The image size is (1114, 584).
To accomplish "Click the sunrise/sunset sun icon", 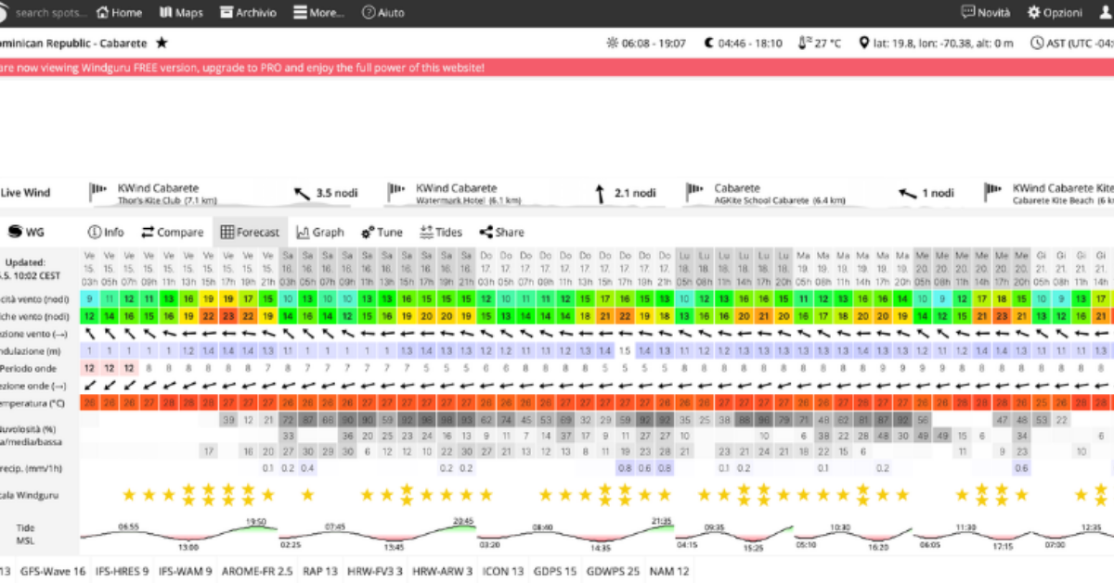I will tap(612, 43).
